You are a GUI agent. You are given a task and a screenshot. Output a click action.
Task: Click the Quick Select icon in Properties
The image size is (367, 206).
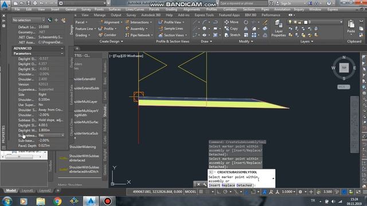[x=64, y=21]
